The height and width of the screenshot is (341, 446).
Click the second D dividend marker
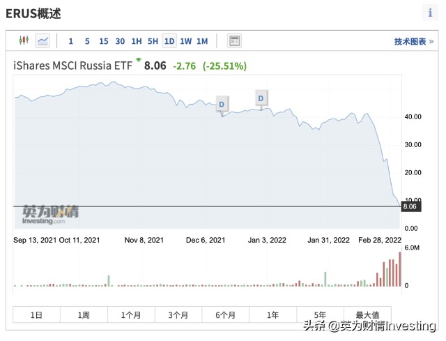[261, 98]
